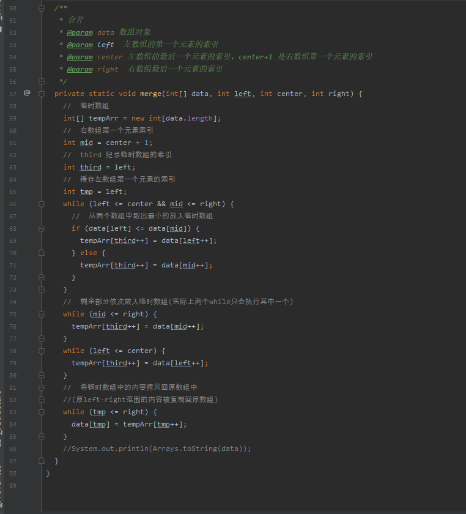Screen dimensions: 466x514
Task: Click the method end fold marker at line 87
Action: [x=42, y=461]
